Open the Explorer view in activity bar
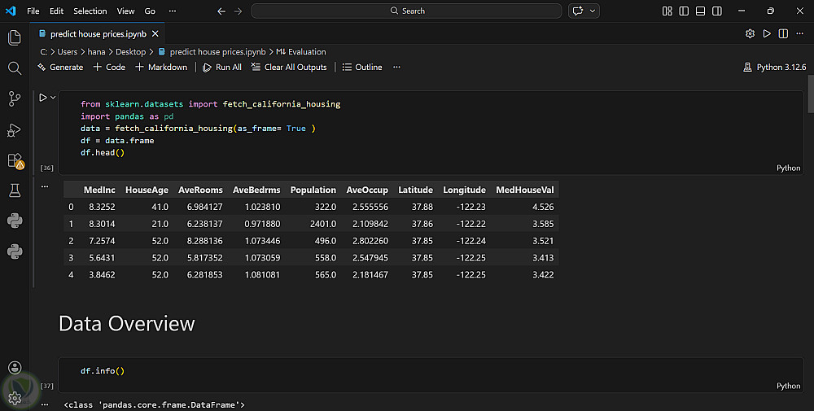This screenshot has height=411, width=814. point(14,37)
